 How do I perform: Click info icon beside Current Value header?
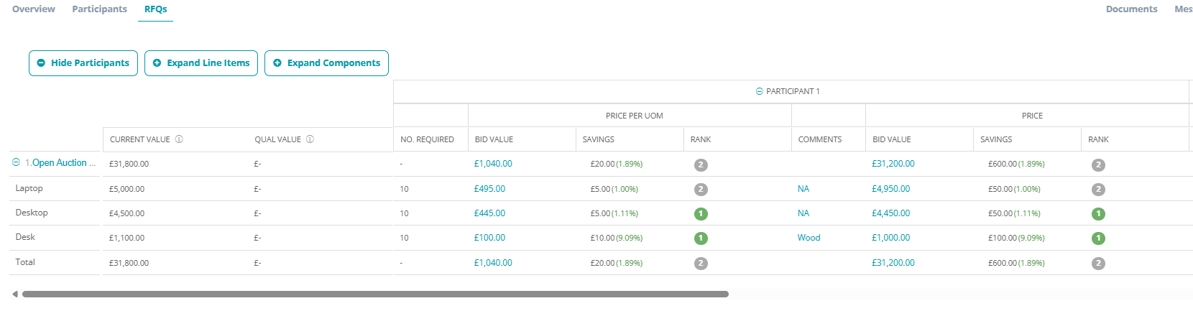pos(179,139)
